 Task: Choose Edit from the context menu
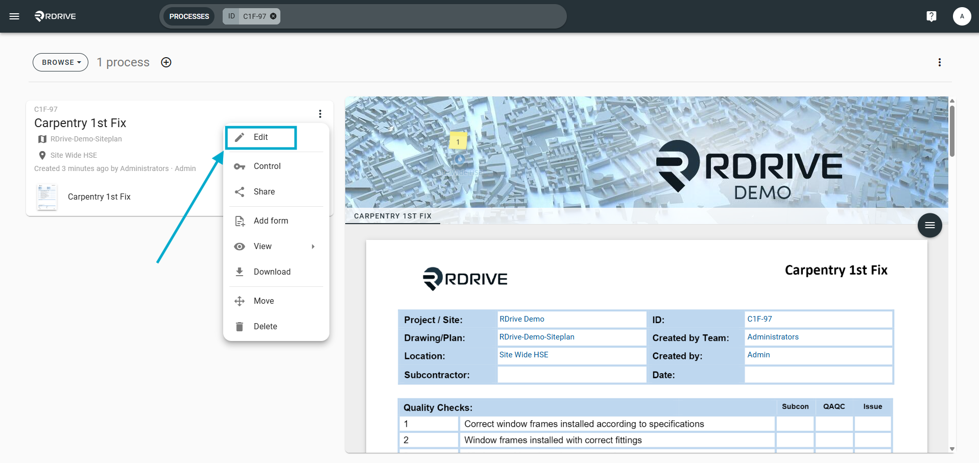pyautogui.click(x=261, y=137)
